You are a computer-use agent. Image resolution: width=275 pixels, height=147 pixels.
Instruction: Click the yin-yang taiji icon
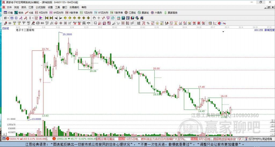[220, 23]
